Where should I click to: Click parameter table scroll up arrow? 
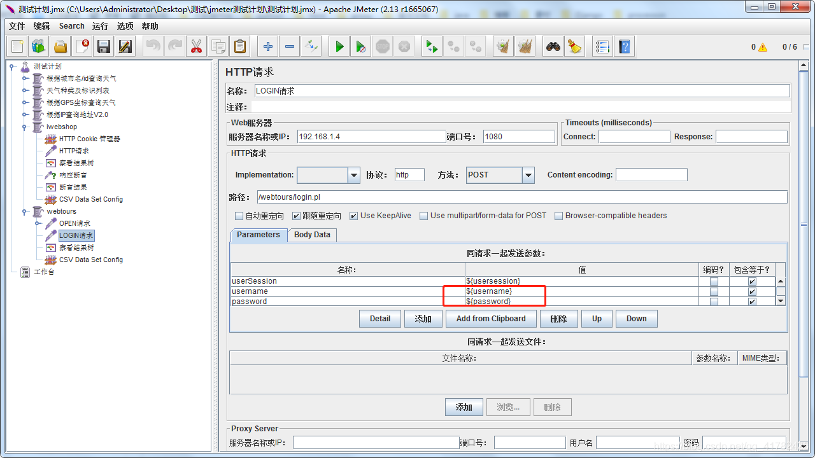781,281
